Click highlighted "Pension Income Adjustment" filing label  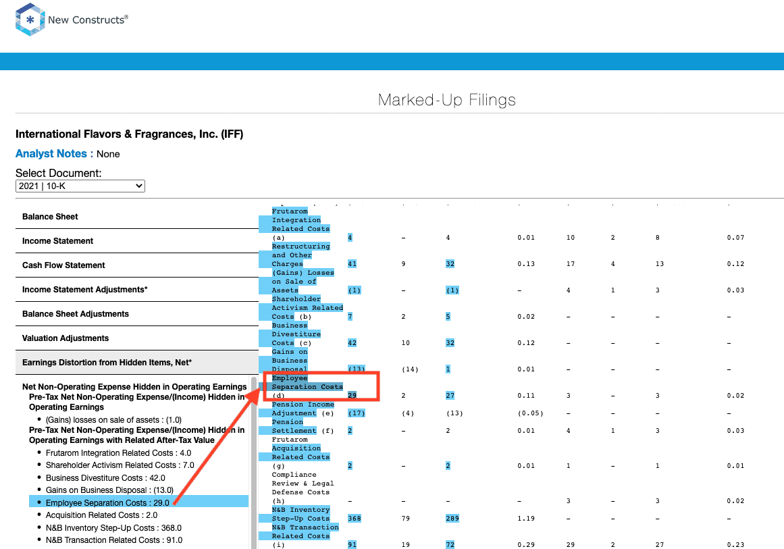(x=303, y=409)
